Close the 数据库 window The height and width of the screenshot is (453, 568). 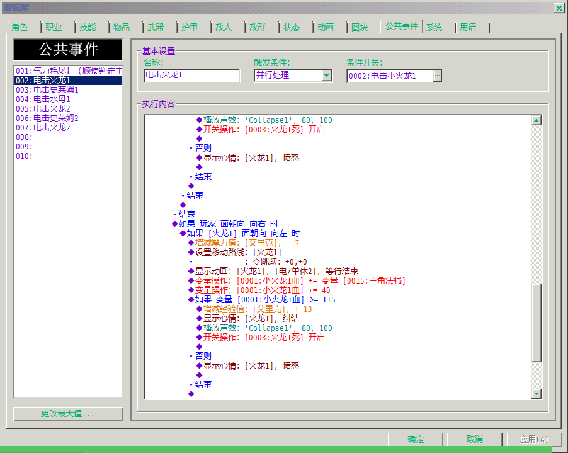559,8
